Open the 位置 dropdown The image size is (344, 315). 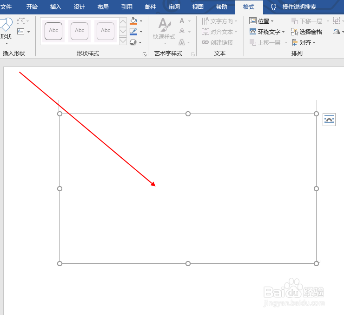pos(261,21)
